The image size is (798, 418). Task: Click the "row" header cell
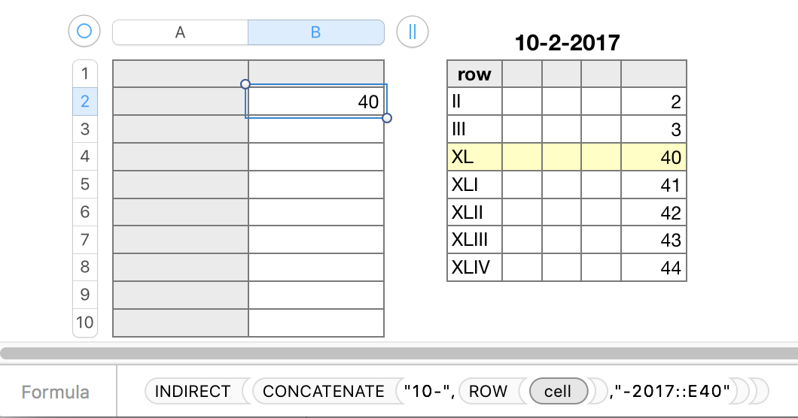coord(474,74)
